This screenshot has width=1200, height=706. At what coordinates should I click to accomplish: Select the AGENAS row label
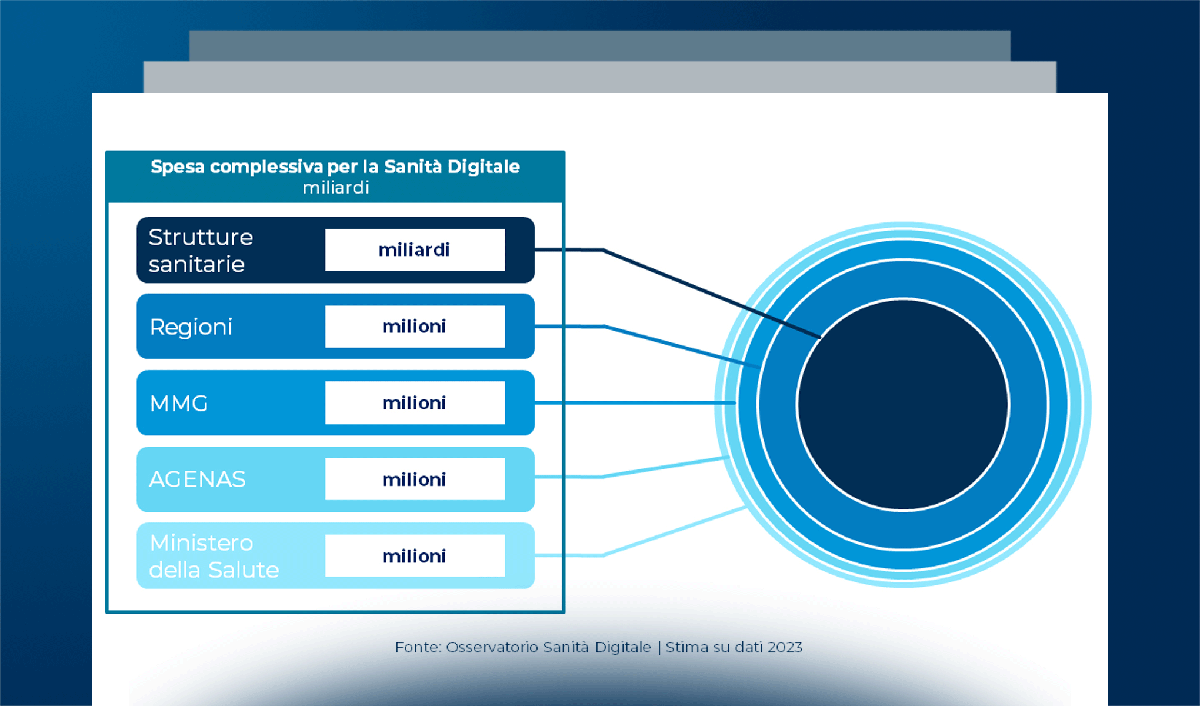click(197, 479)
